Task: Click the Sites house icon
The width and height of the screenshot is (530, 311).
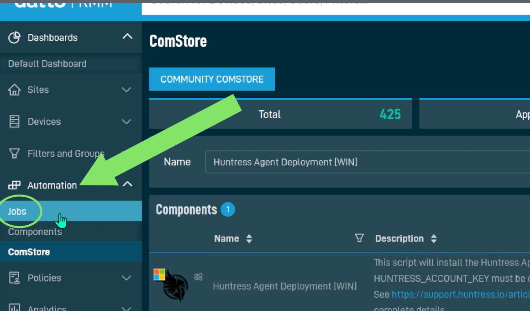Action: pyautogui.click(x=14, y=90)
